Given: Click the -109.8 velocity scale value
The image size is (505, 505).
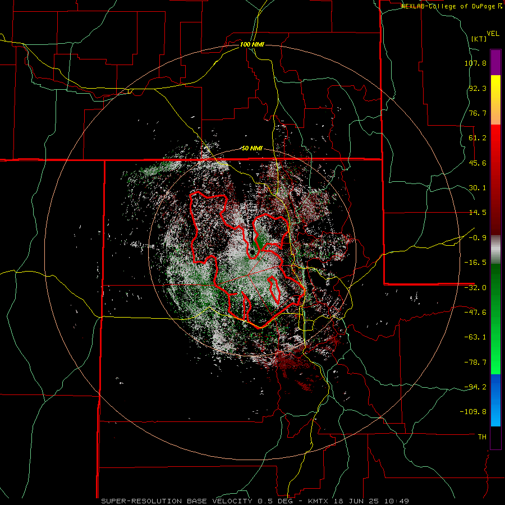Looking at the screenshot, I should click(x=474, y=412).
